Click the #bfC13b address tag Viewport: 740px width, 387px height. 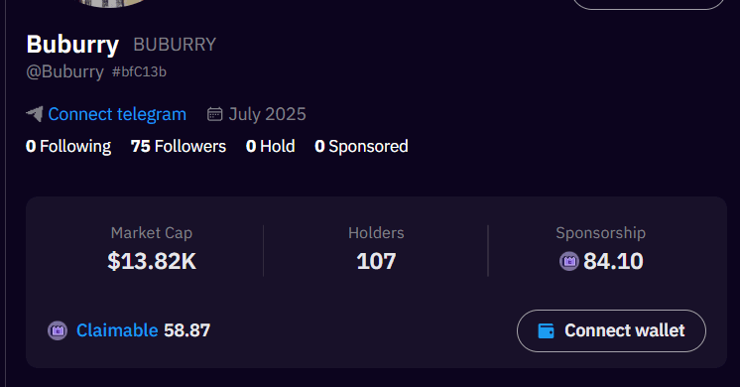click(x=139, y=71)
